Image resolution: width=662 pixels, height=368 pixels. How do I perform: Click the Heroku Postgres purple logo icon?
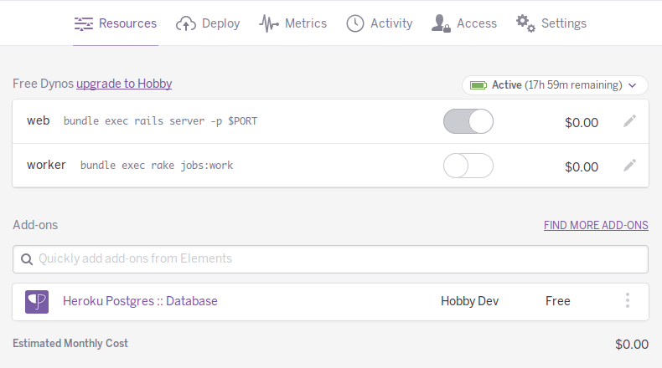37,302
